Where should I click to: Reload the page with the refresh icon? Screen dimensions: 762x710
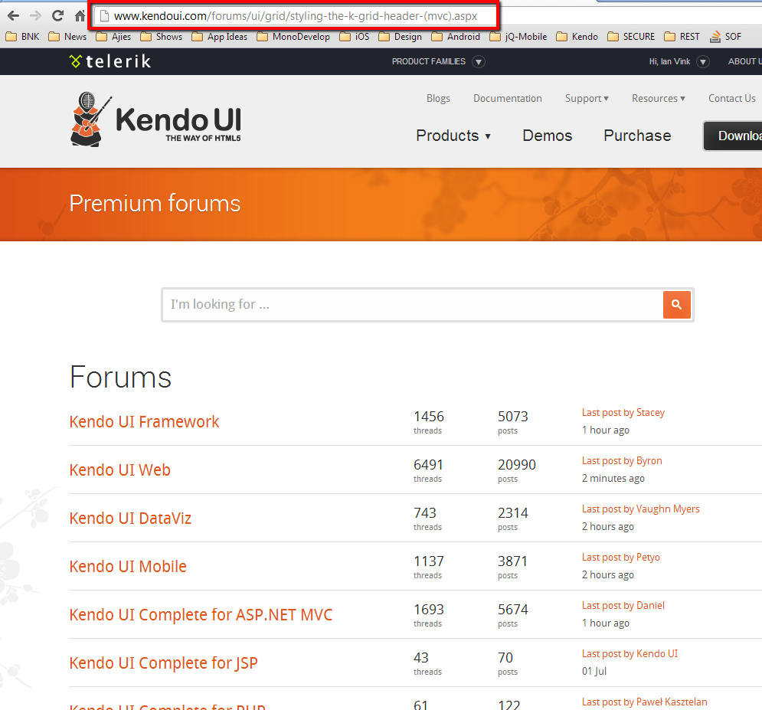[x=58, y=16]
